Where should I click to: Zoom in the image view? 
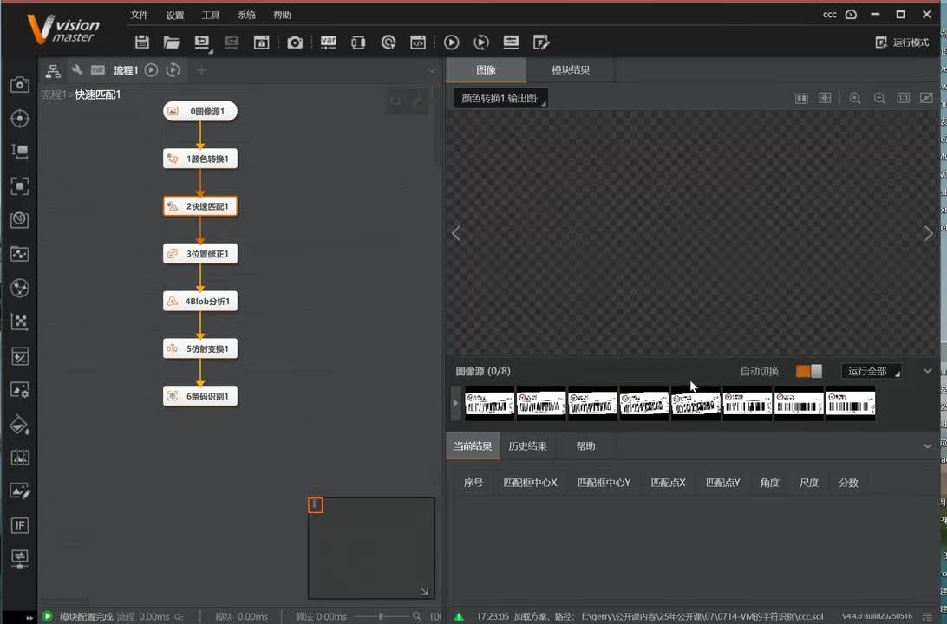click(x=855, y=99)
